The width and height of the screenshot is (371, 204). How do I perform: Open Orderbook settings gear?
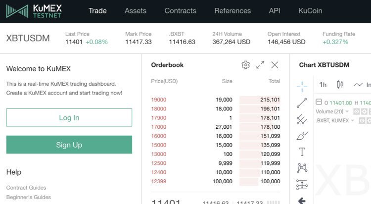point(245,65)
